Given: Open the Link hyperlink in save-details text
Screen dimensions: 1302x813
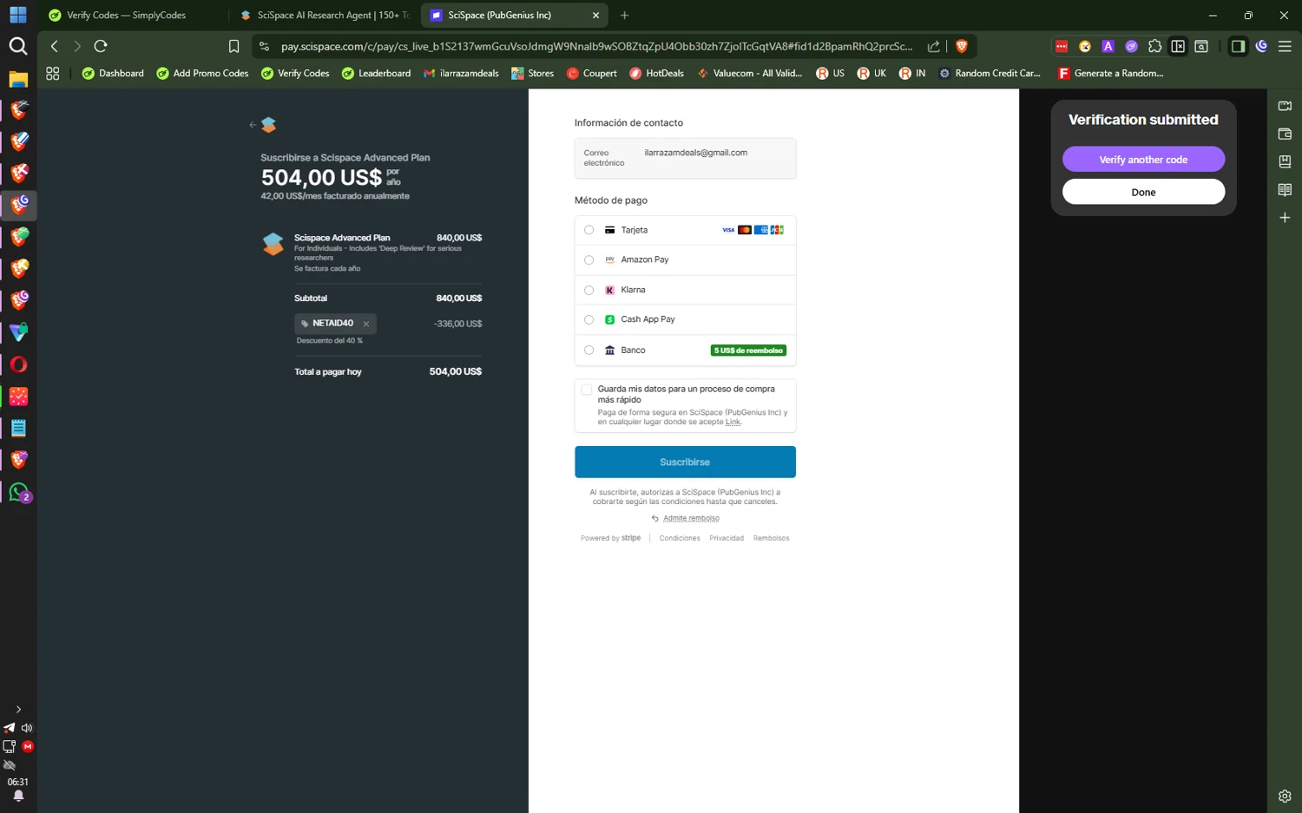Looking at the screenshot, I should tap(733, 422).
